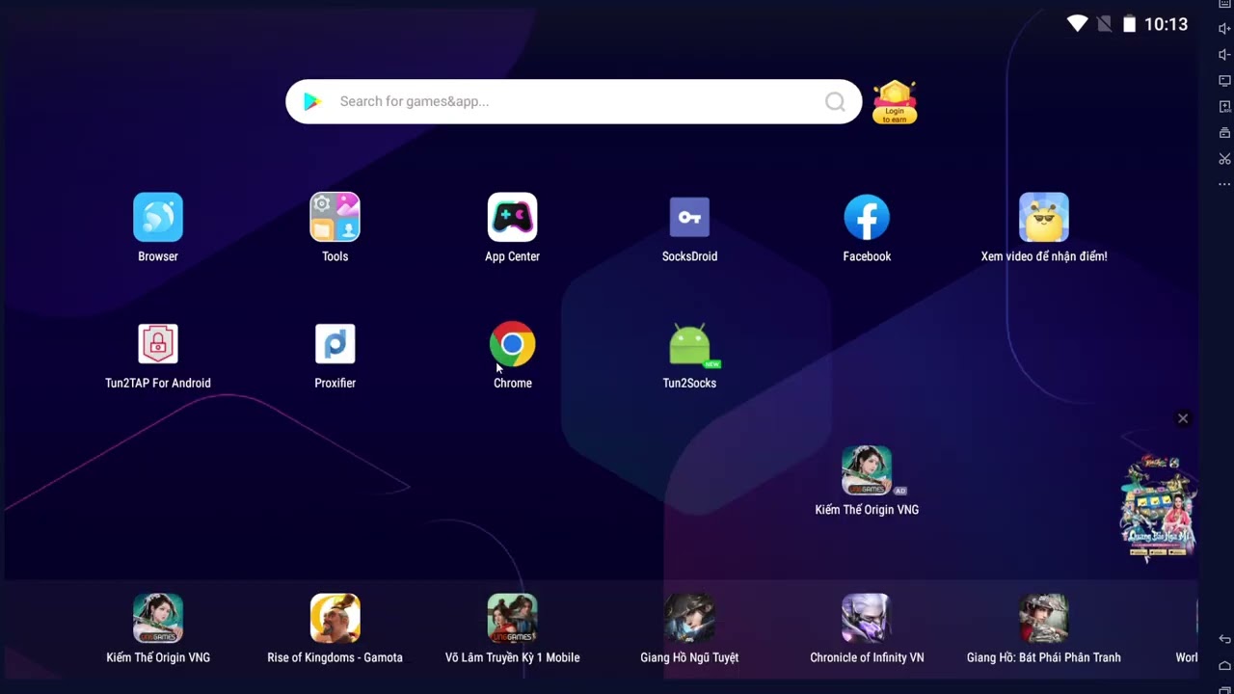Open Giang Hồ Ngũ Tuyệt game
The width and height of the screenshot is (1234, 694).
(689, 618)
